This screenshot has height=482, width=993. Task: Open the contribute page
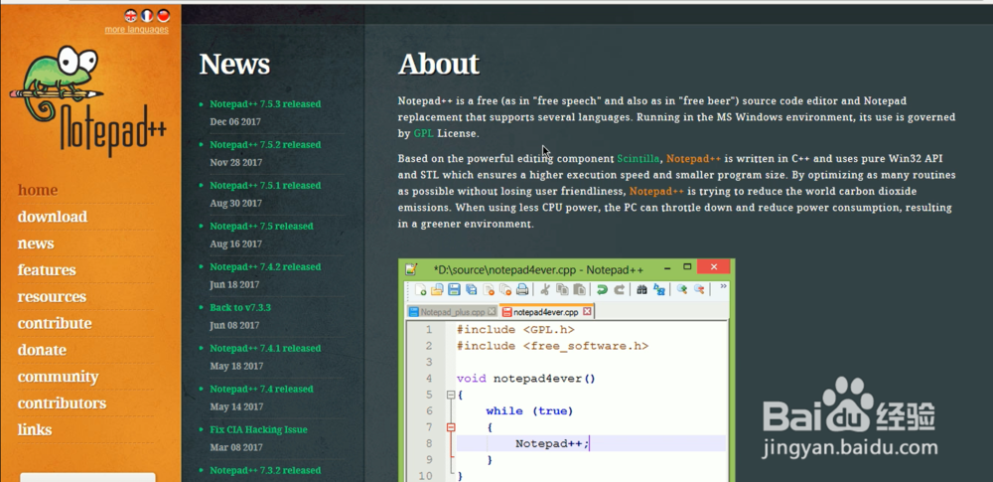pyautogui.click(x=55, y=323)
